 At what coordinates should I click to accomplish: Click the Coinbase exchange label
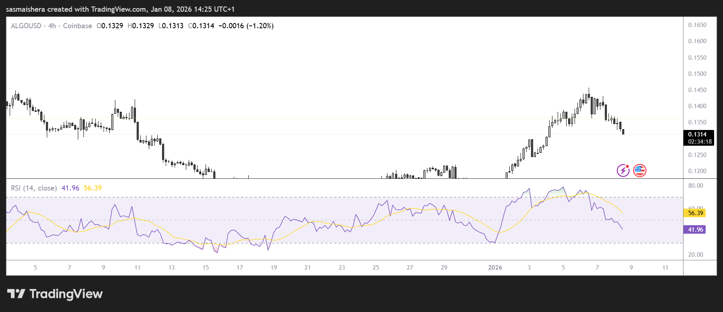point(77,26)
